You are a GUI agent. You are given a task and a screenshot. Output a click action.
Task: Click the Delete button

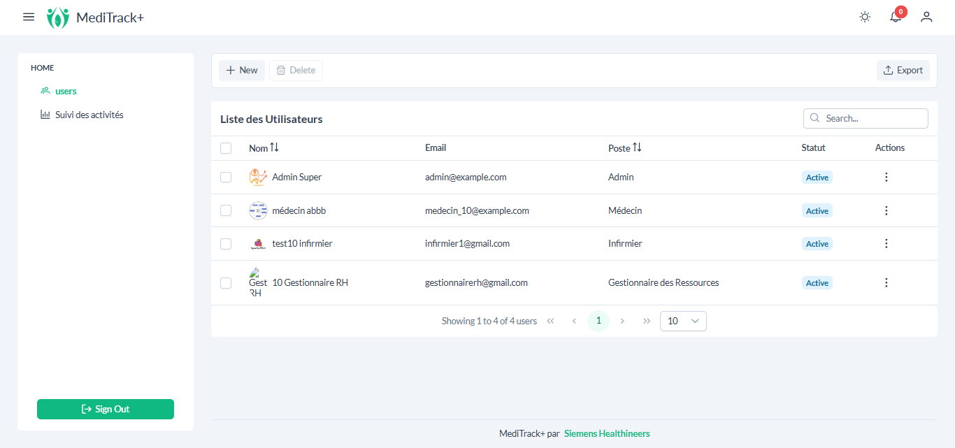click(x=296, y=70)
